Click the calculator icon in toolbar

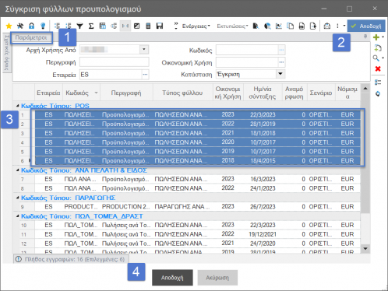coord(148,26)
